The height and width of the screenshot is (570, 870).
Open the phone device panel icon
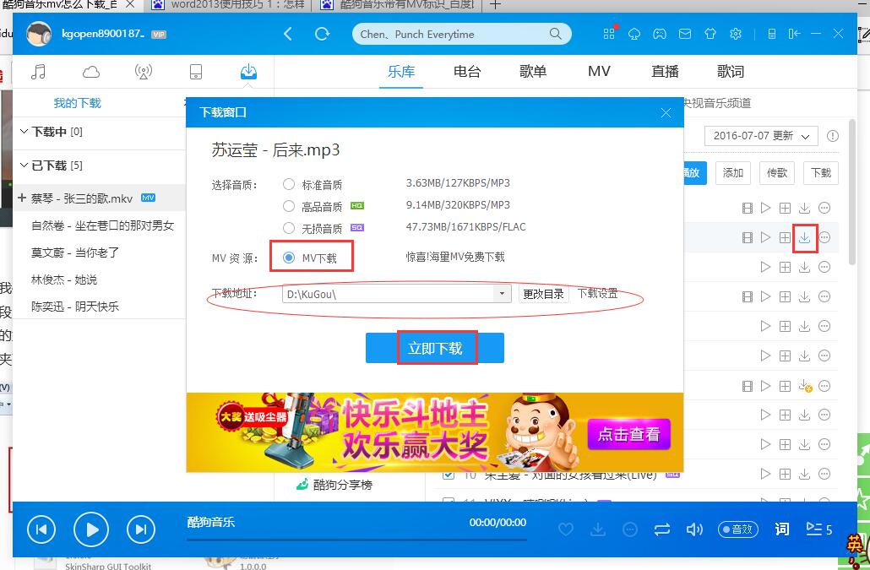[196, 72]
